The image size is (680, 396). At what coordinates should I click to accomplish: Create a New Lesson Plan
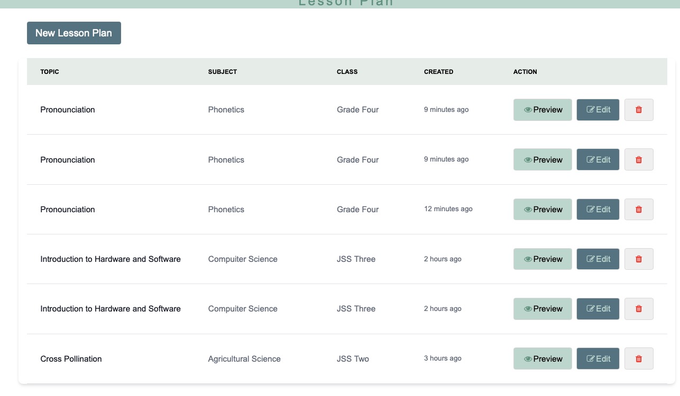tap(74, 33)
